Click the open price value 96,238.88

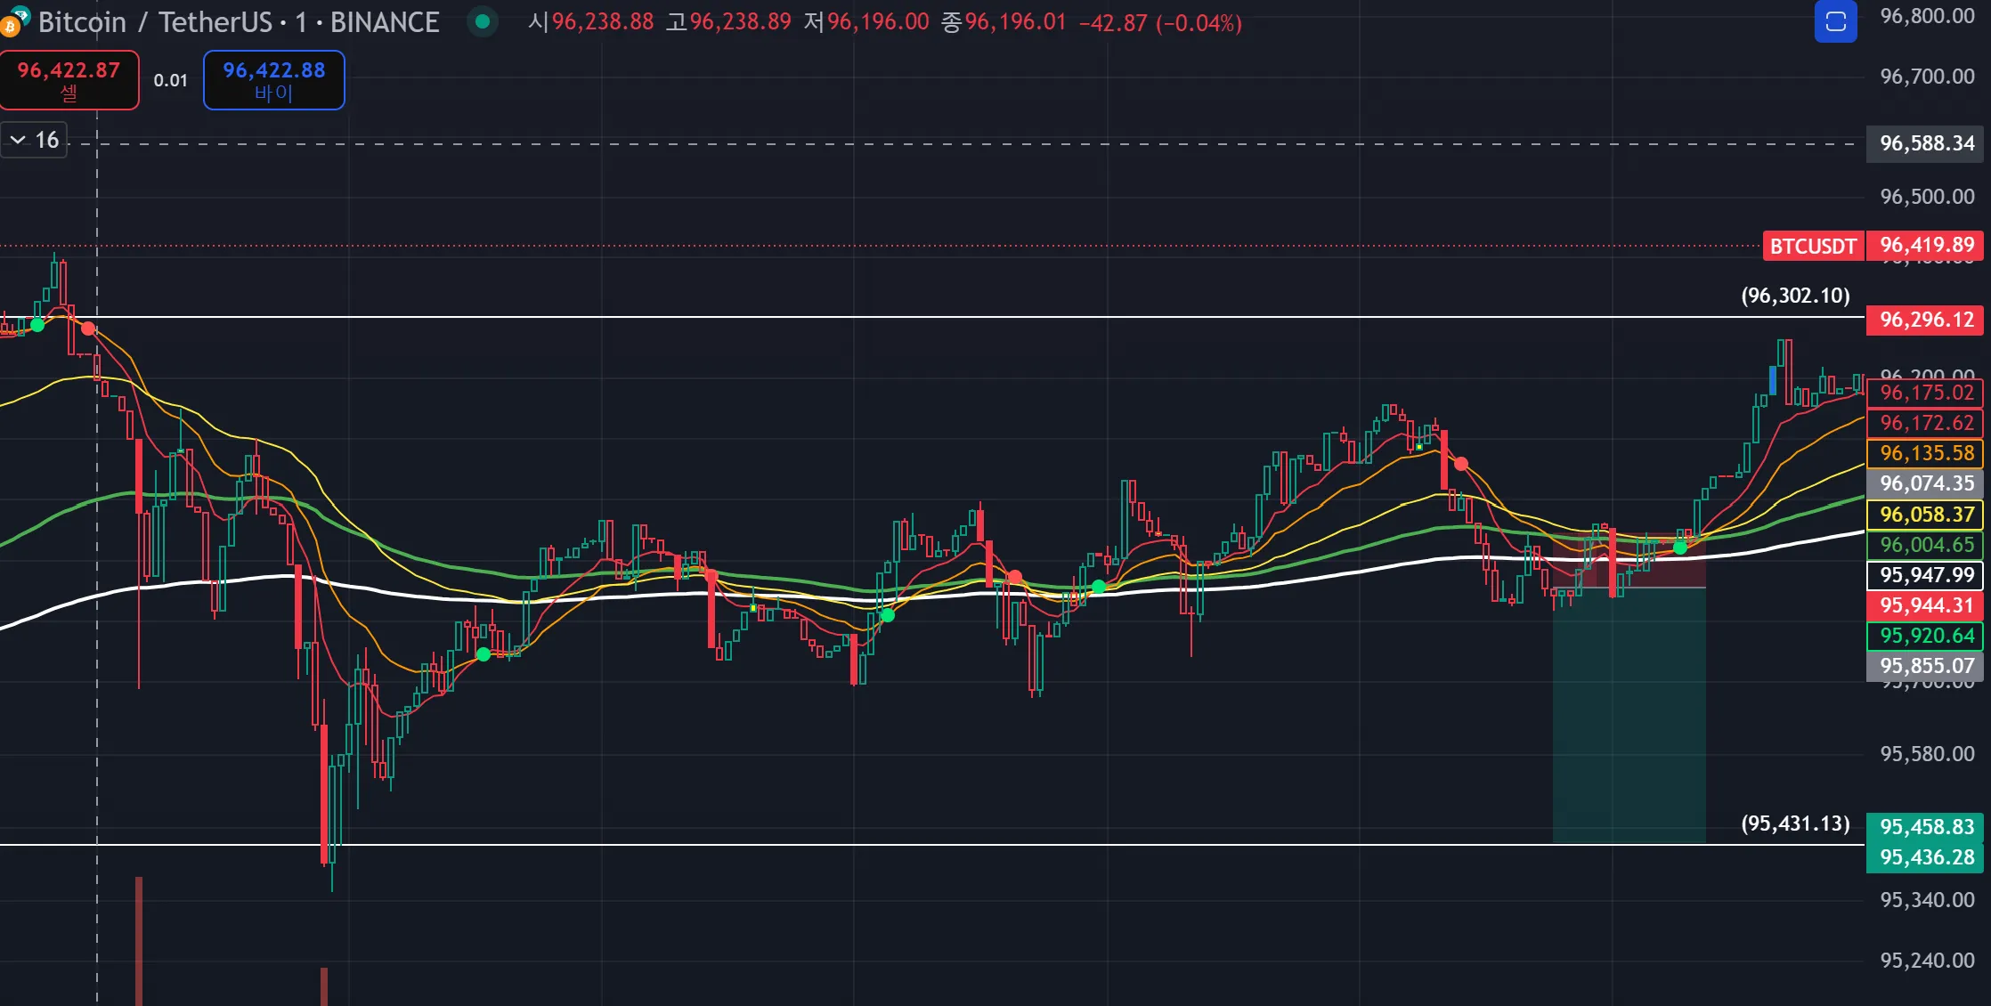(x=603, y=22)
